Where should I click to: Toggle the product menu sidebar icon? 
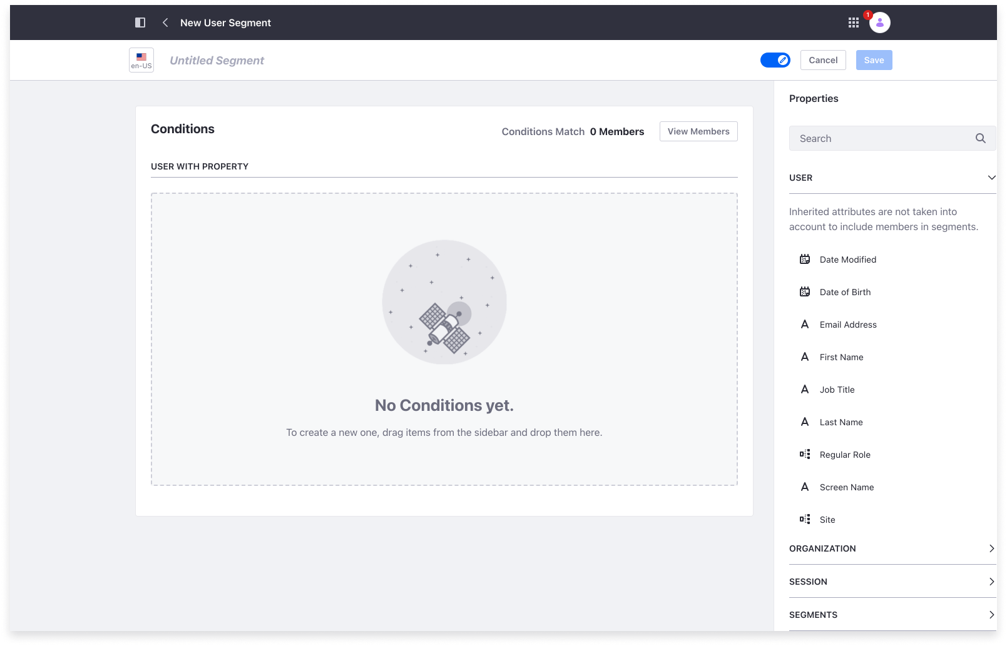click(x=140, y=23)
